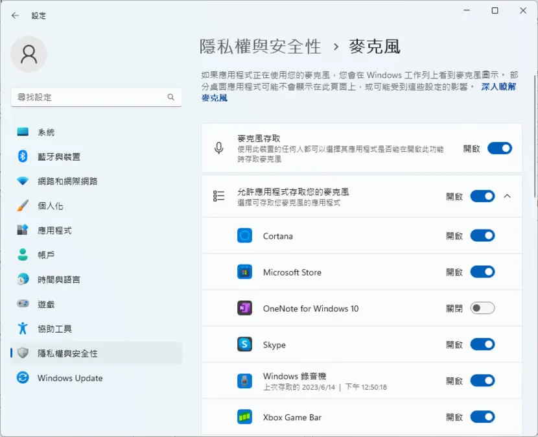Click the Microsoft Store app icon

[x=244, y=272]
